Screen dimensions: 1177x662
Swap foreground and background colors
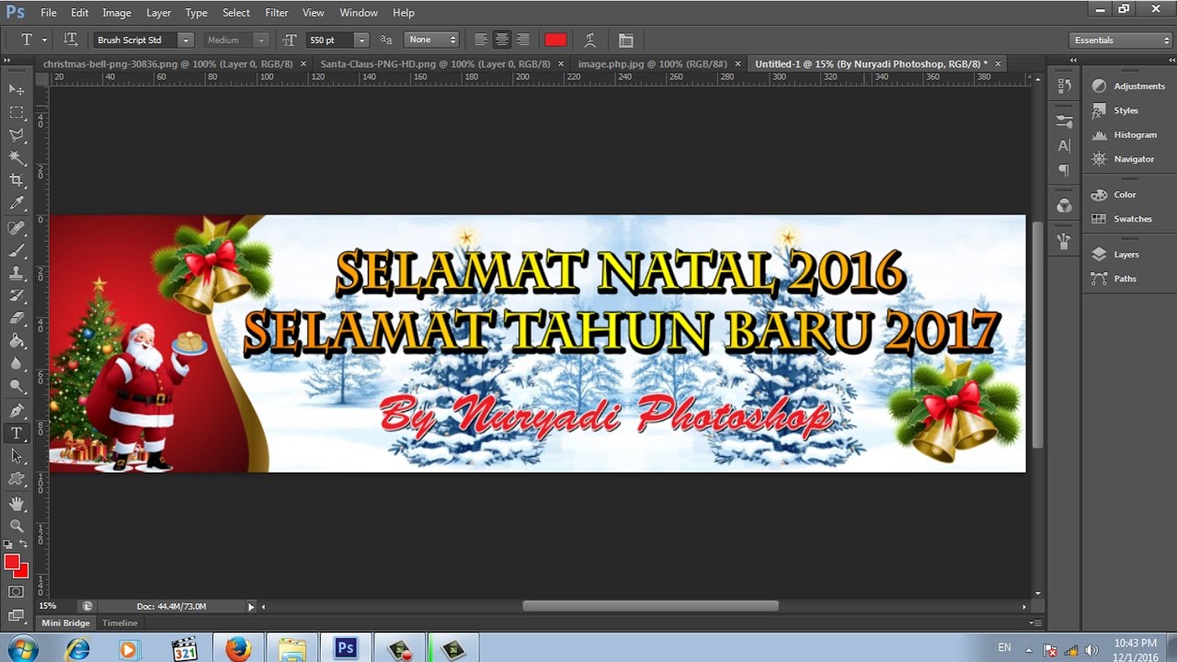24,544
